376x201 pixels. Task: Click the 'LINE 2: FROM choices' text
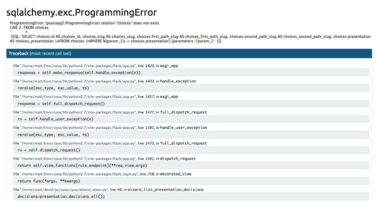29,28
